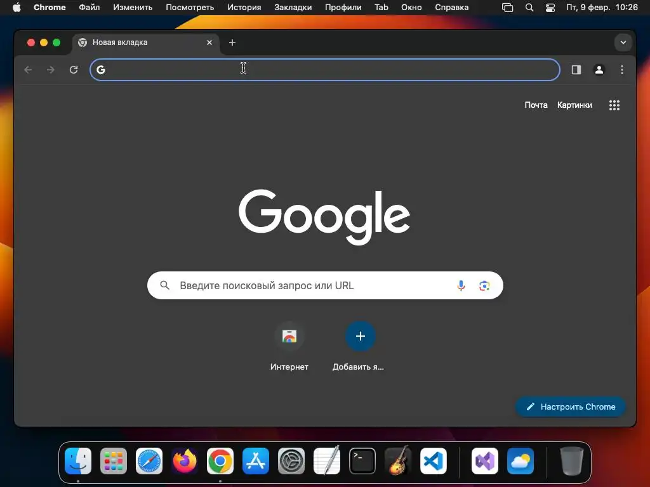The image size is (650, 487).
Task: Open Launchpad from the dock
Action: (x=114, y=461)
